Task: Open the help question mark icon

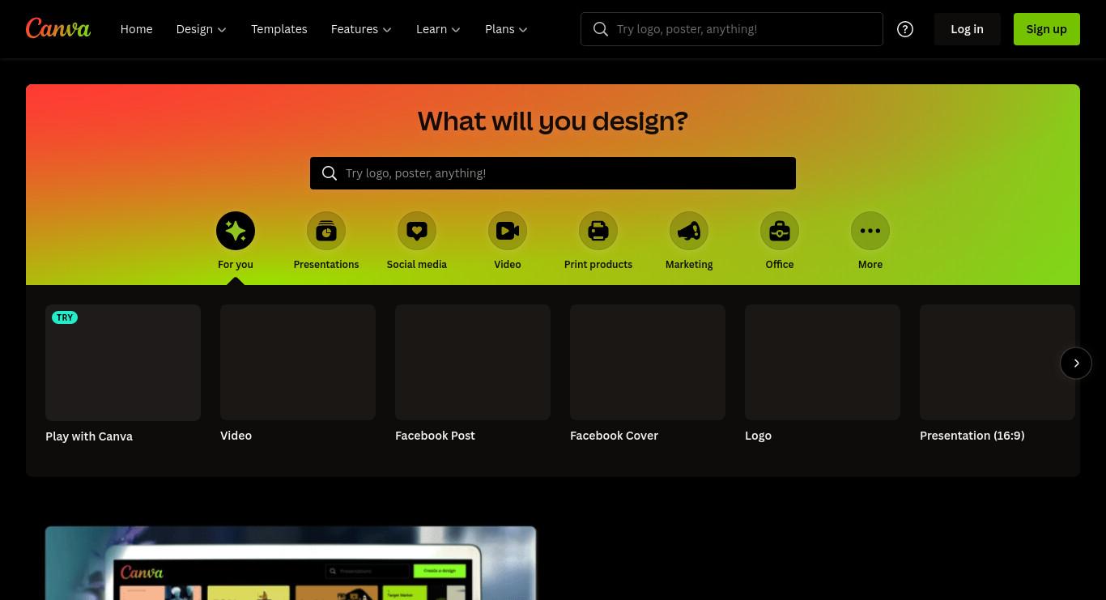Action: 905,29
